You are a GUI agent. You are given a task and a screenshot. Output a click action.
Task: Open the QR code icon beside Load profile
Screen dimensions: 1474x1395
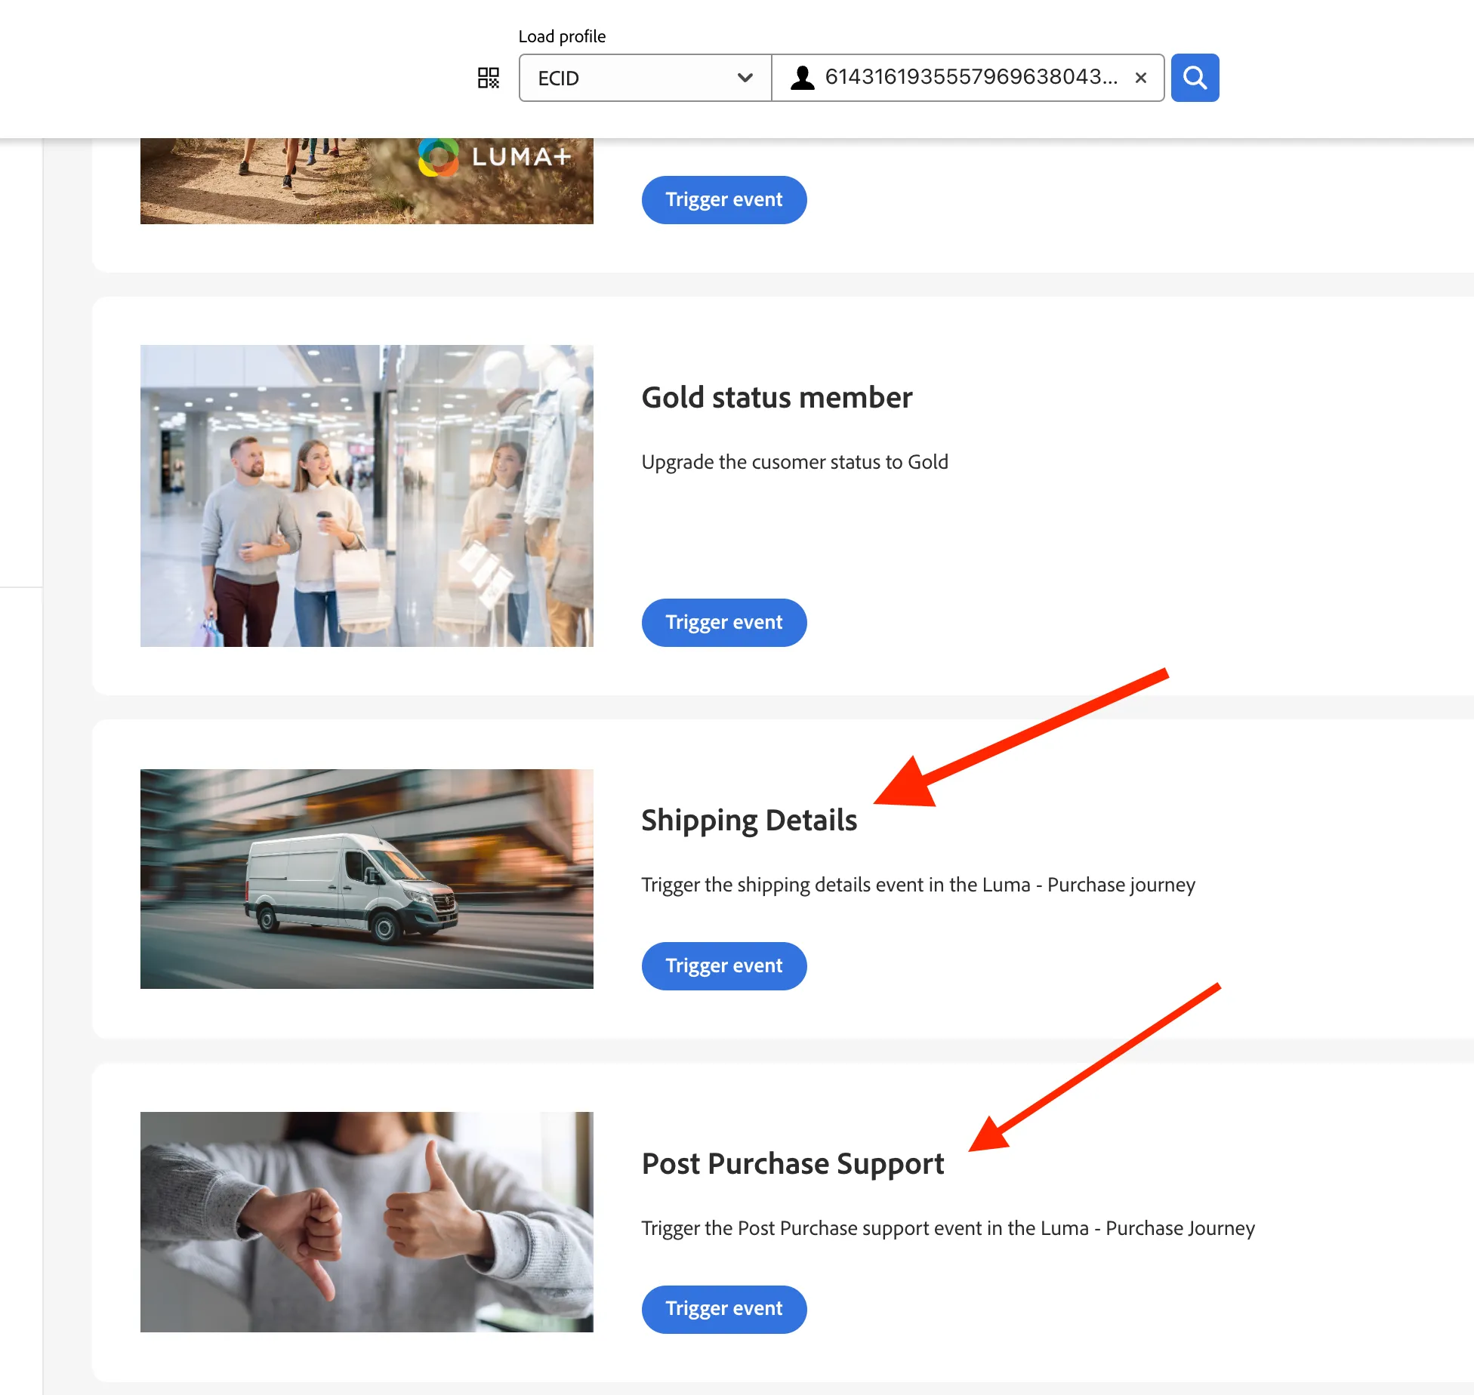tap(489, 78)
